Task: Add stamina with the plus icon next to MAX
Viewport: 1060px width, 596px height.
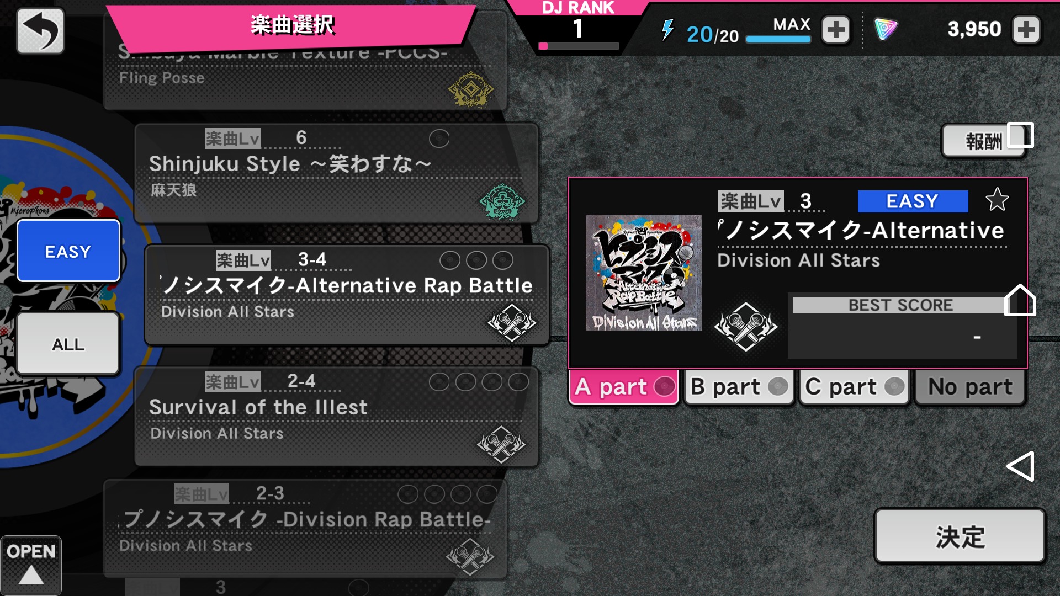Action: click(836, 29)
